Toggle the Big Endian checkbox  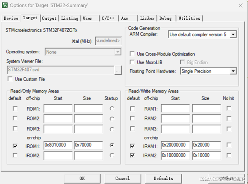(183, 62)
